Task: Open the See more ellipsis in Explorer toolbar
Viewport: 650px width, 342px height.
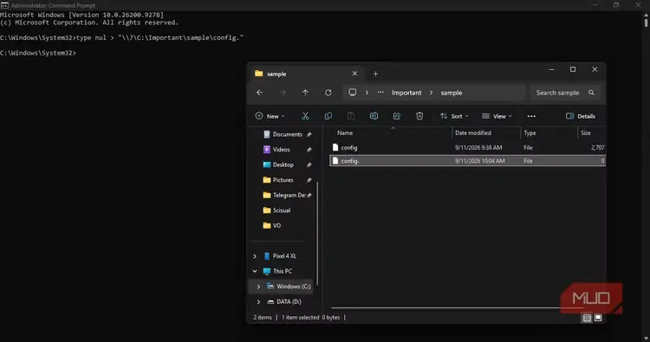Action: (531, 116)
